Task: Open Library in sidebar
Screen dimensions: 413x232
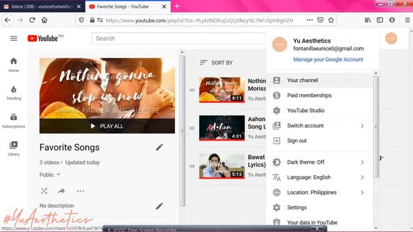Action: click(x=14, y=149)
